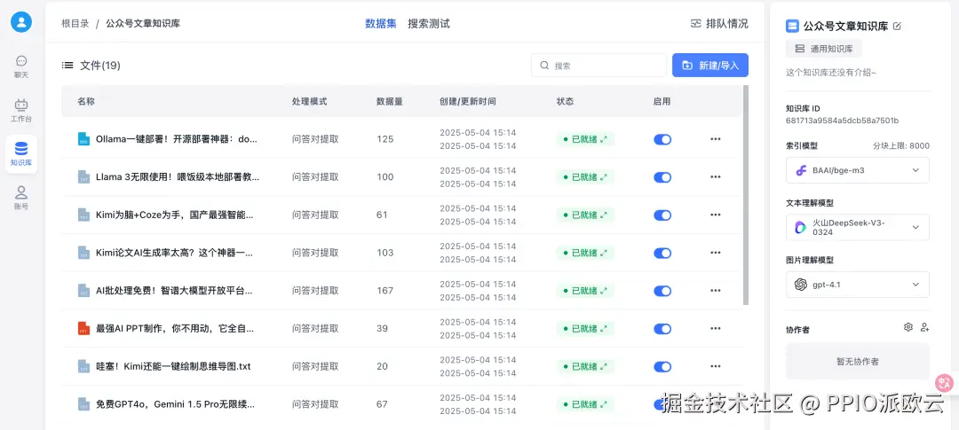The width and height of the screenshot is (959, 430).
Task: Click the 公众号文章知识库 breadcrumb item
Action: tap(143, 24)
